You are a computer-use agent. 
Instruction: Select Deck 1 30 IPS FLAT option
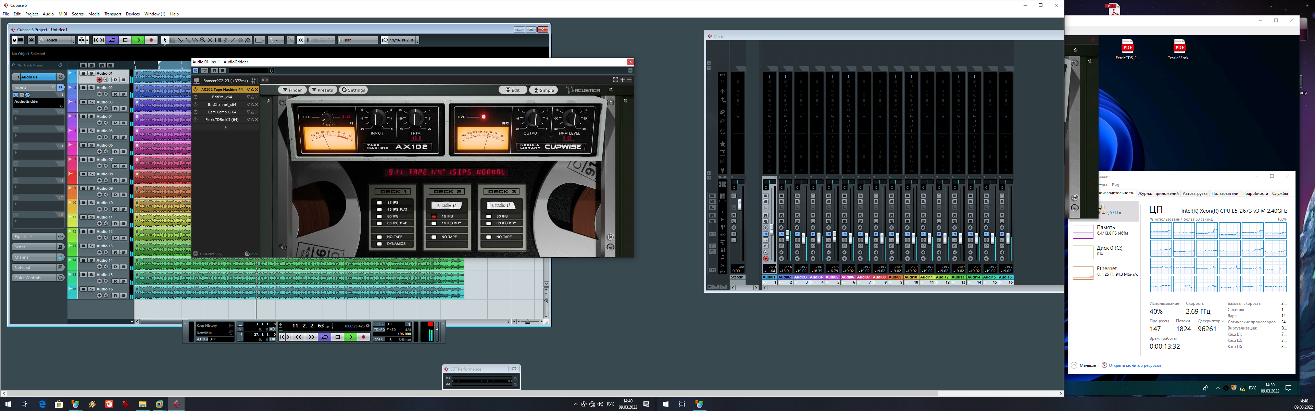(379, 223)
